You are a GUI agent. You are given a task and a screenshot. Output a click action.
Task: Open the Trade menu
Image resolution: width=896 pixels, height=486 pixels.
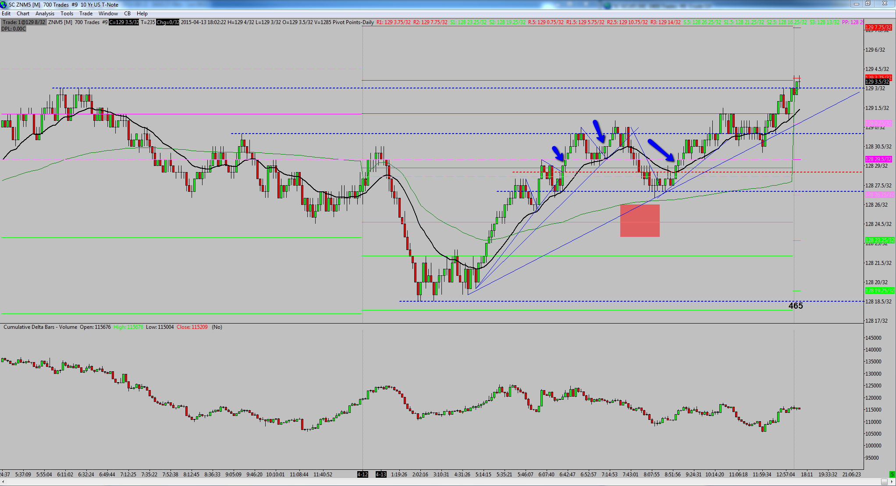[86, 14]
